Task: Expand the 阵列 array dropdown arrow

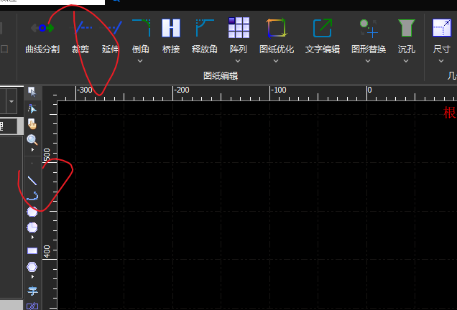Action: [x=238, y=61]
